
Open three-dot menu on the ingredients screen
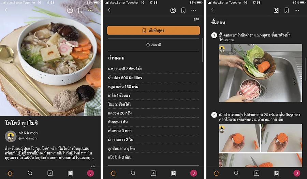[x=193, y=10]
